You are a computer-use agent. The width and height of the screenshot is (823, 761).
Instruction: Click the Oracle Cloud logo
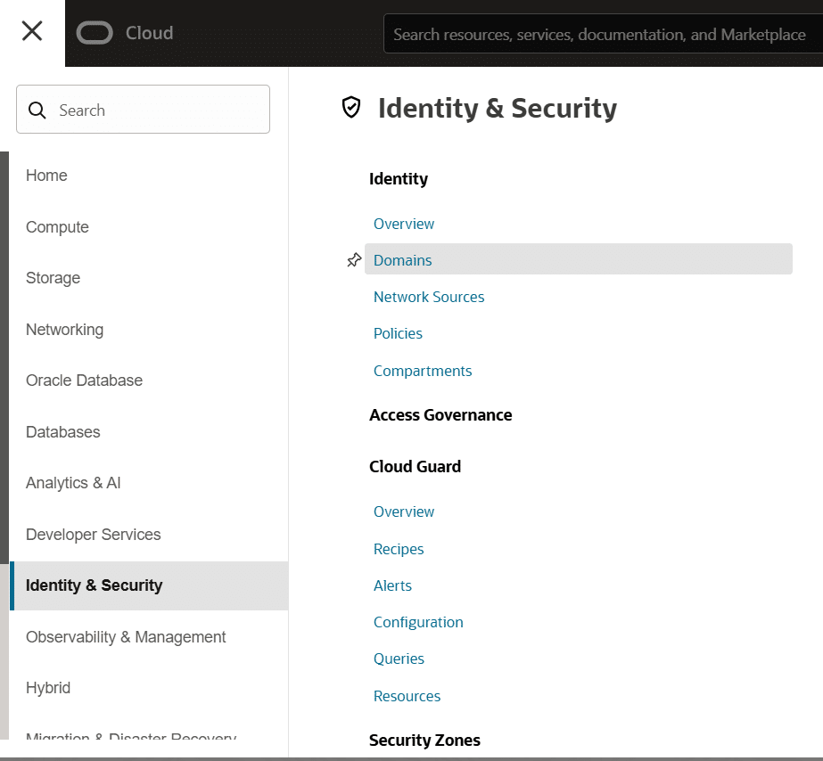pyautogui.click(x=95, y=33)
